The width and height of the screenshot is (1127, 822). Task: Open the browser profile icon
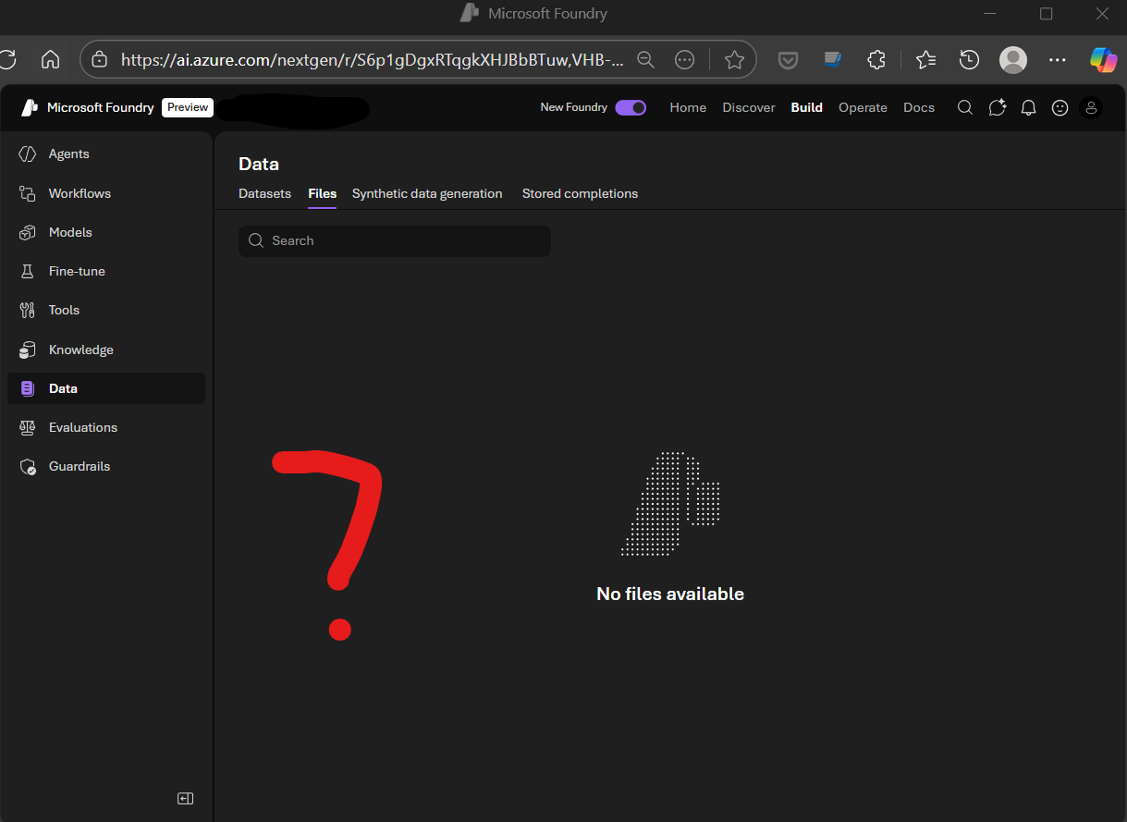coord(1013,60)
